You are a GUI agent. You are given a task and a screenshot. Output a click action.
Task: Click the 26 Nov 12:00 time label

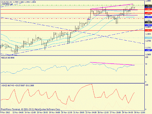(103, 113)
